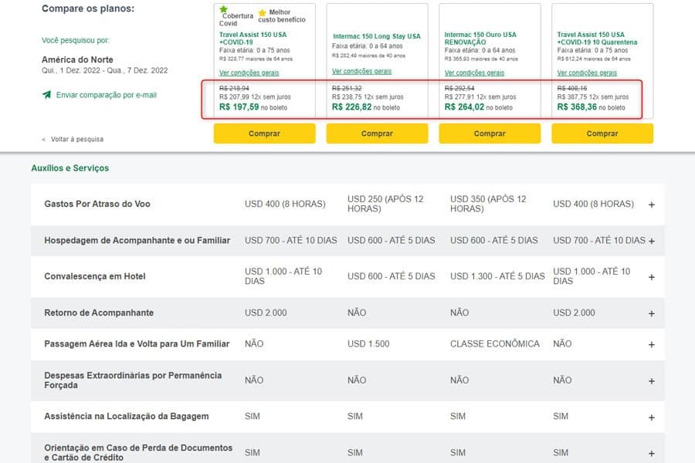Click the yellow Melhor custo benefício star

[x=263, y=13]
